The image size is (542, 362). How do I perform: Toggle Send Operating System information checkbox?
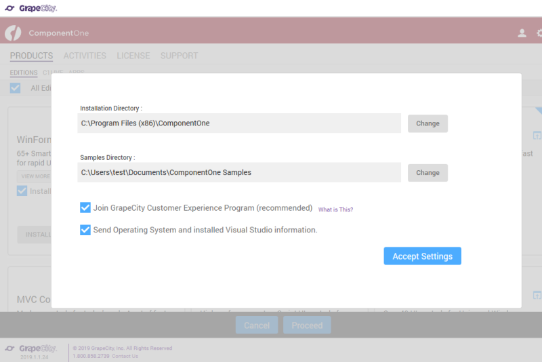pyautogui.click(x=85, y=230)
